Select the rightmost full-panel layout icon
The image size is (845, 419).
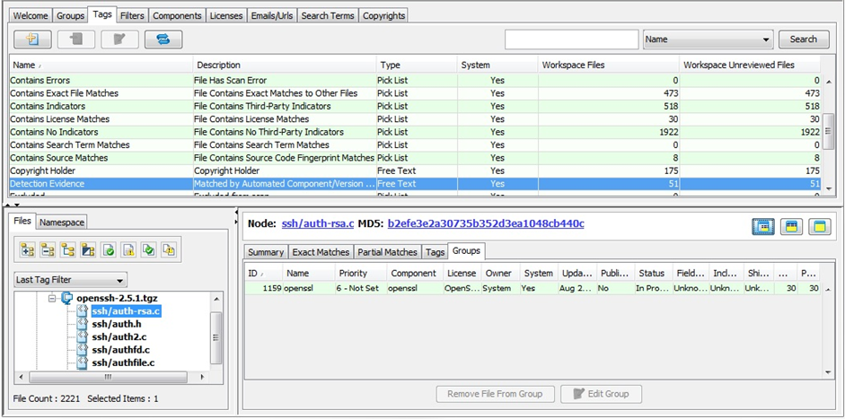click(x=819, y=227)
